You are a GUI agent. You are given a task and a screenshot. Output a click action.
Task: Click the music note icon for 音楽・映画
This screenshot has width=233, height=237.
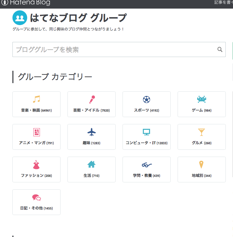(36, 99)
